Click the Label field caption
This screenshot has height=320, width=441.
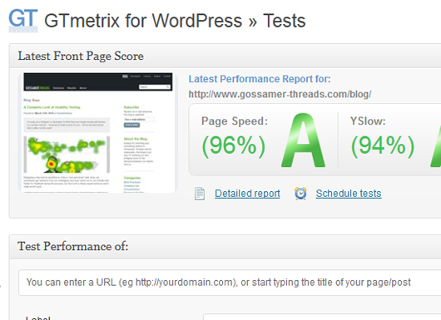[38, 318]
